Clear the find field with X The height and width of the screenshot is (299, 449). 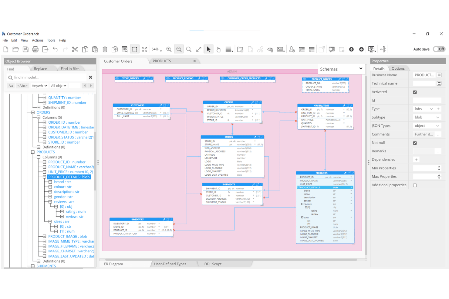pos(90,78)
